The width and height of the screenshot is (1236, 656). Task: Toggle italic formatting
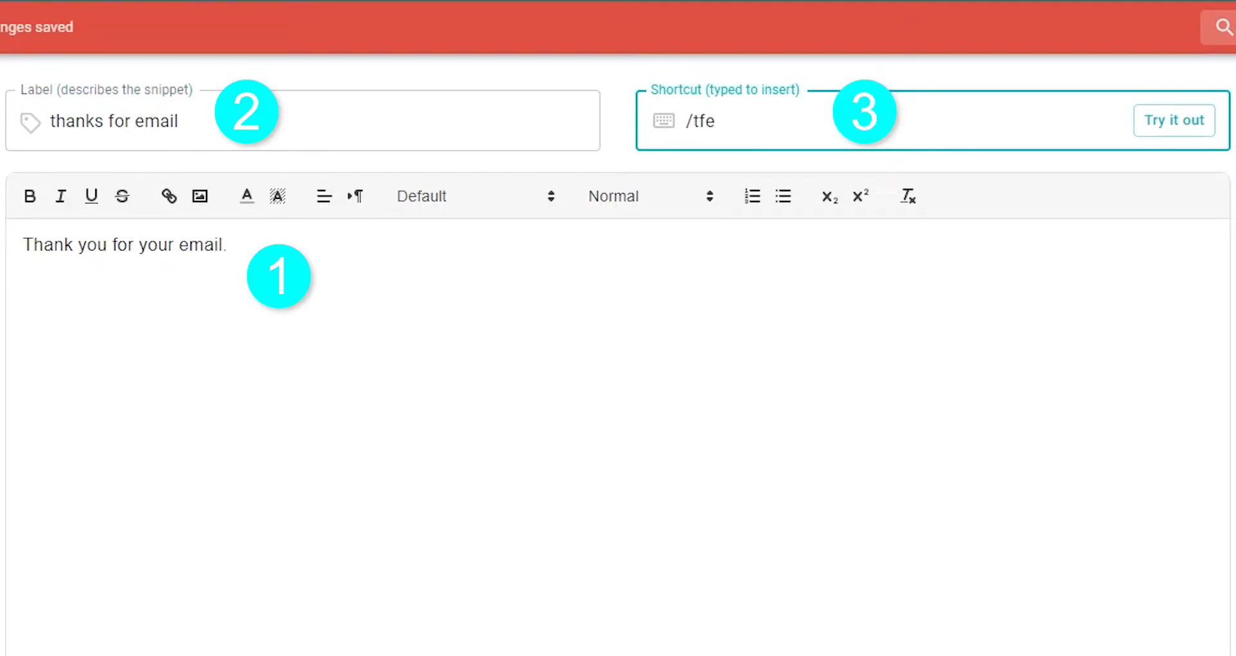61,196
